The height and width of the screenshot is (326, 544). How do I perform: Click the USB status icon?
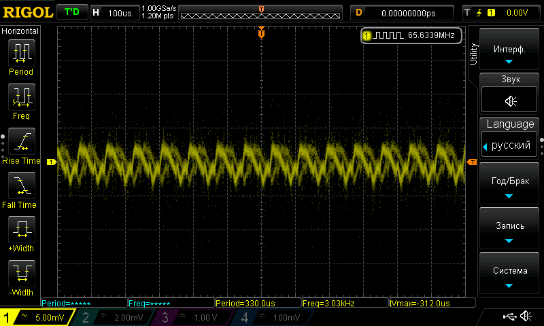pos(510,316)
